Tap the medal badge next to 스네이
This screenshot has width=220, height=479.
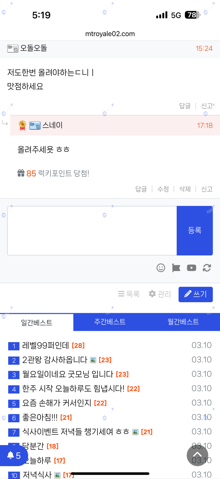coord(22,125)
